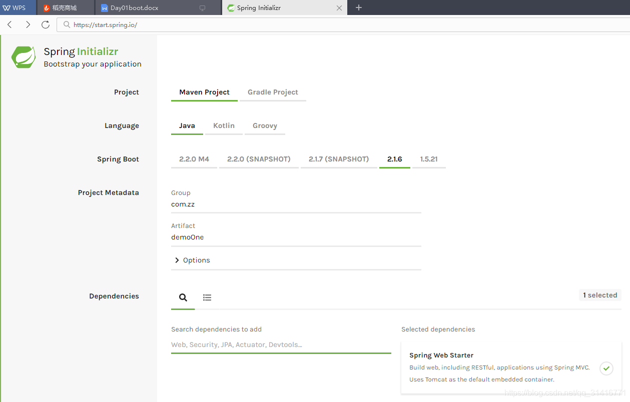
Task: Go forward with browser forward arrow
Action: [x=28, y=24]
